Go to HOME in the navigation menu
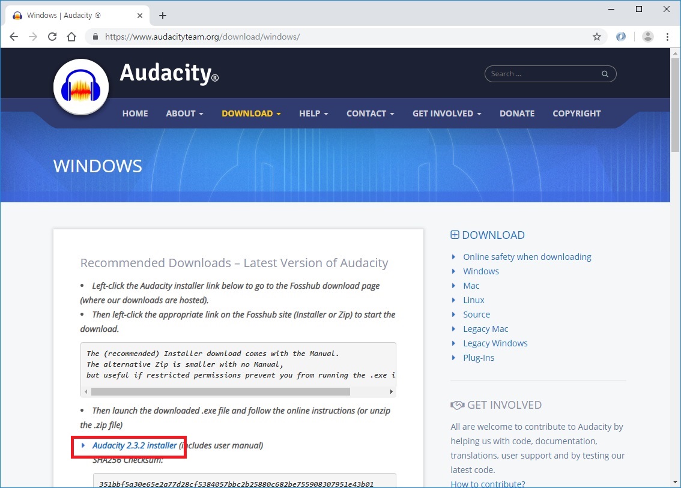The width and height of the screenshot is (681, 488). (x=135, y=113)
